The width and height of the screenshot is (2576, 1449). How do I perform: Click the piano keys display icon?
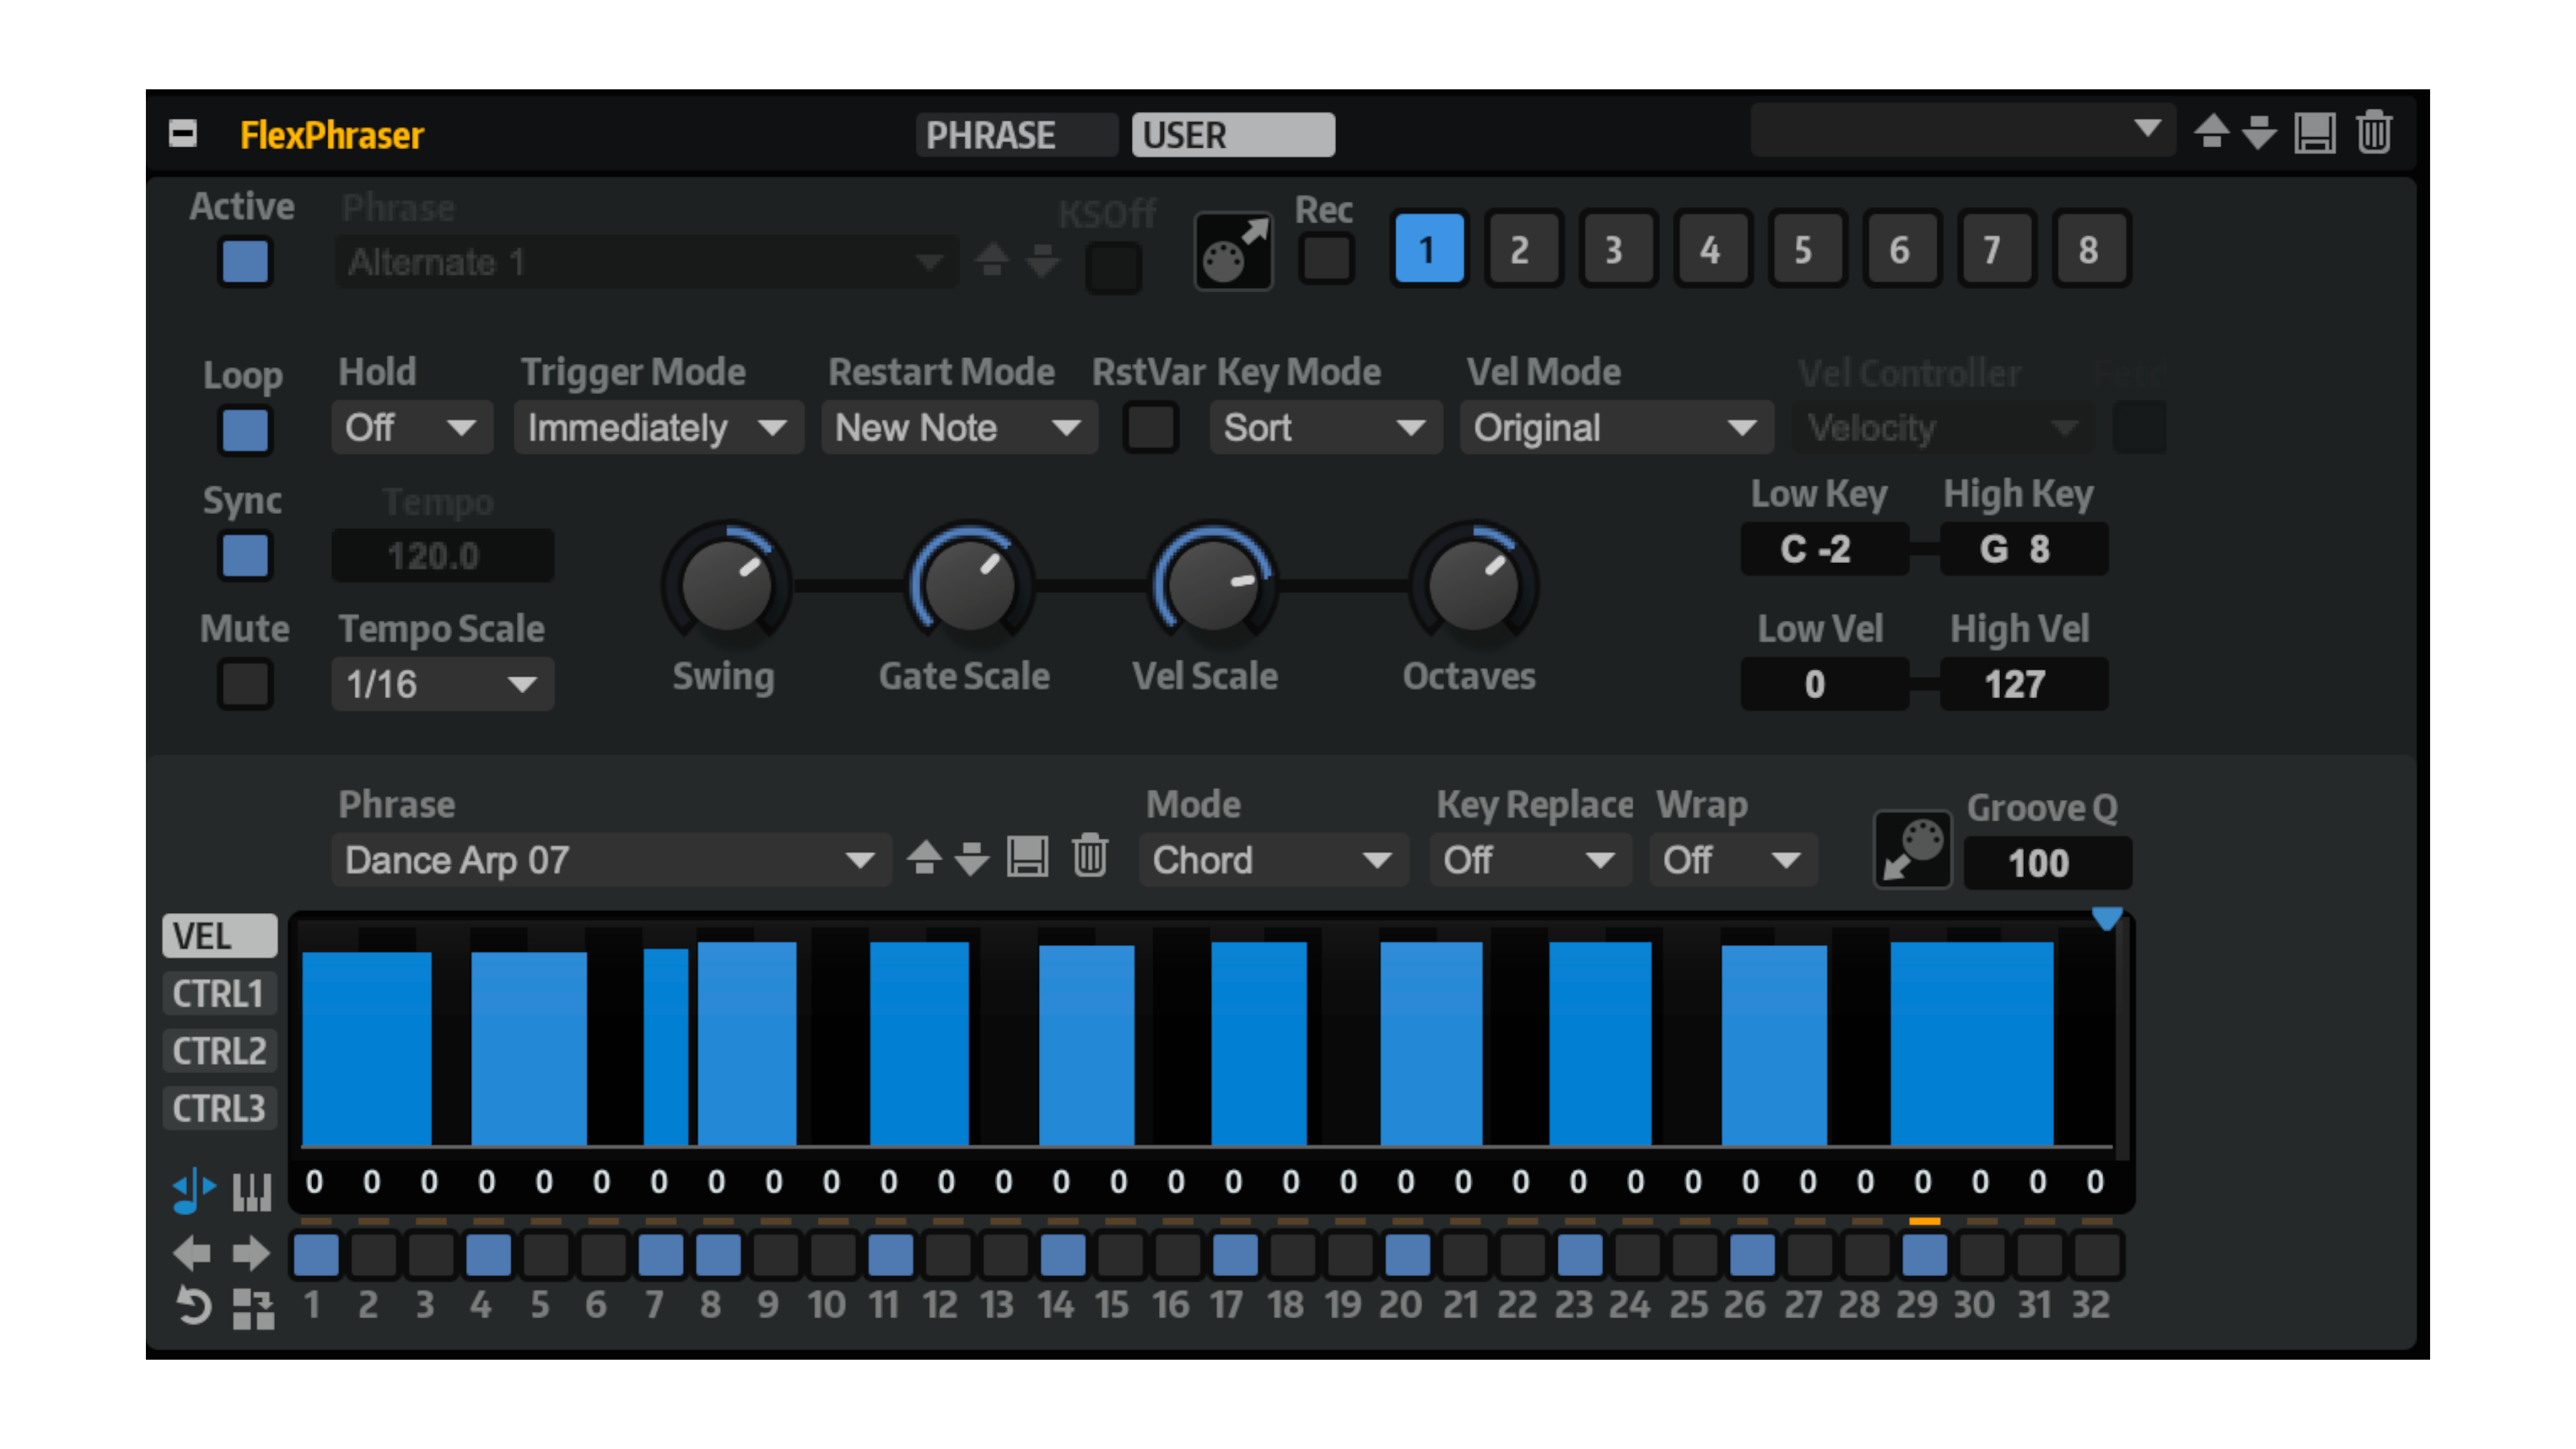pos(252,1192)
